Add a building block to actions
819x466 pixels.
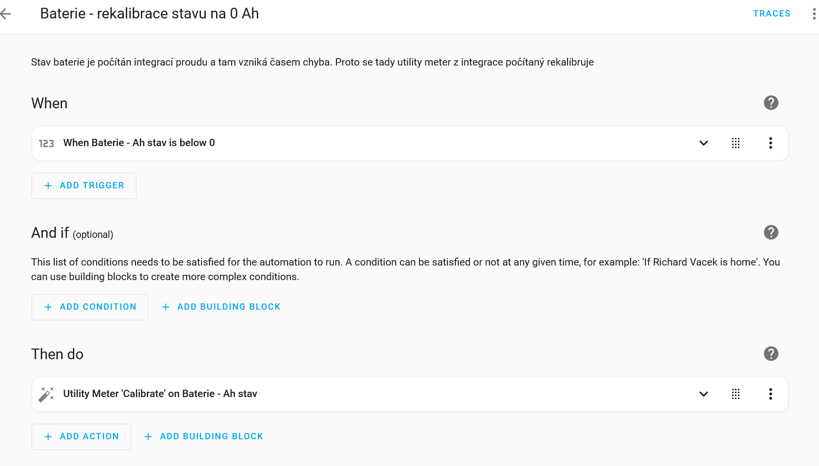click(204, 437)
